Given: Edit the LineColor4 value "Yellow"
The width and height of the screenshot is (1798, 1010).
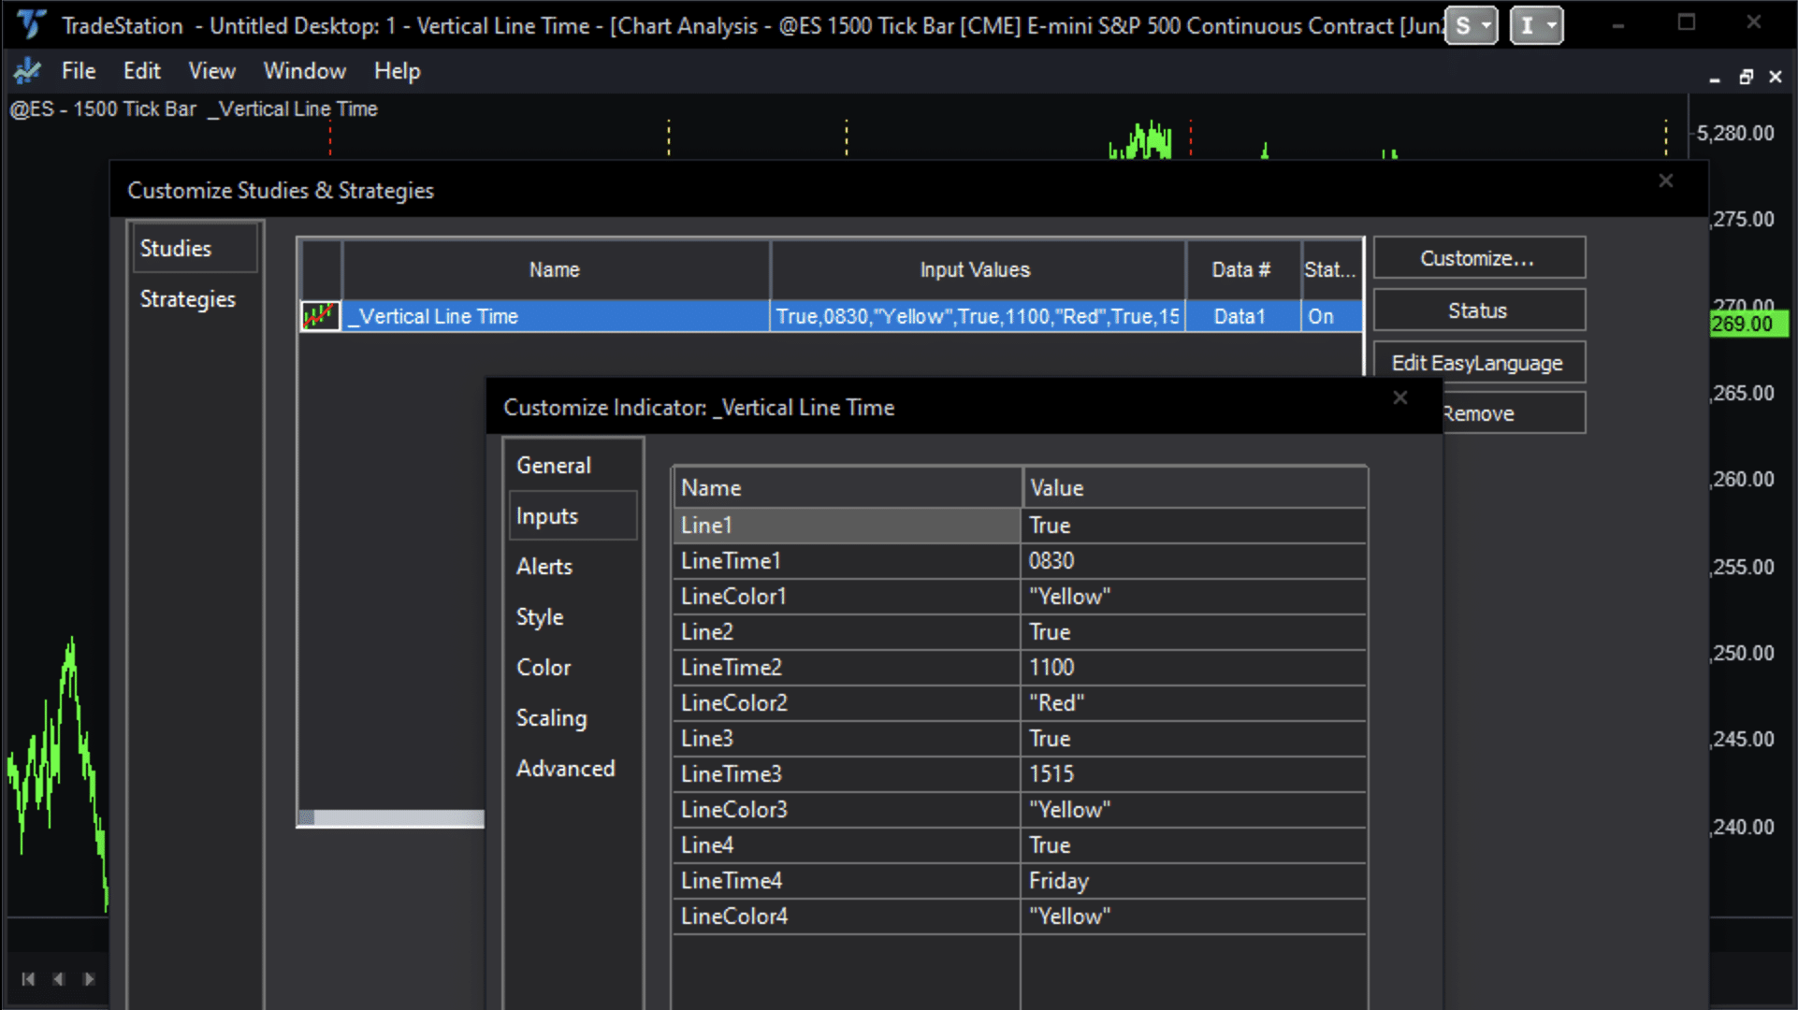Looking at the screenshot, I should coord(1194,916).
